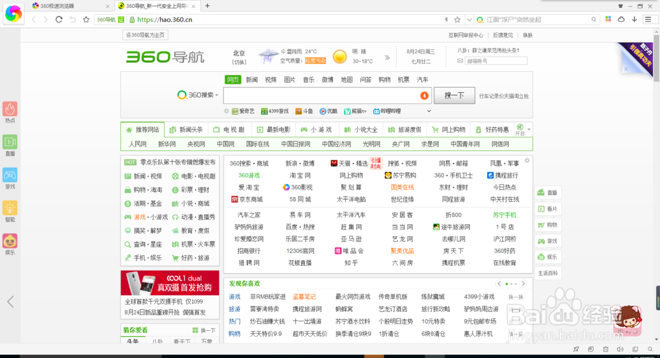The width and height of the screenshot is (660, 358).
Task: Open the 哔哩哔哩 shortcut
Action: point(386,111)
